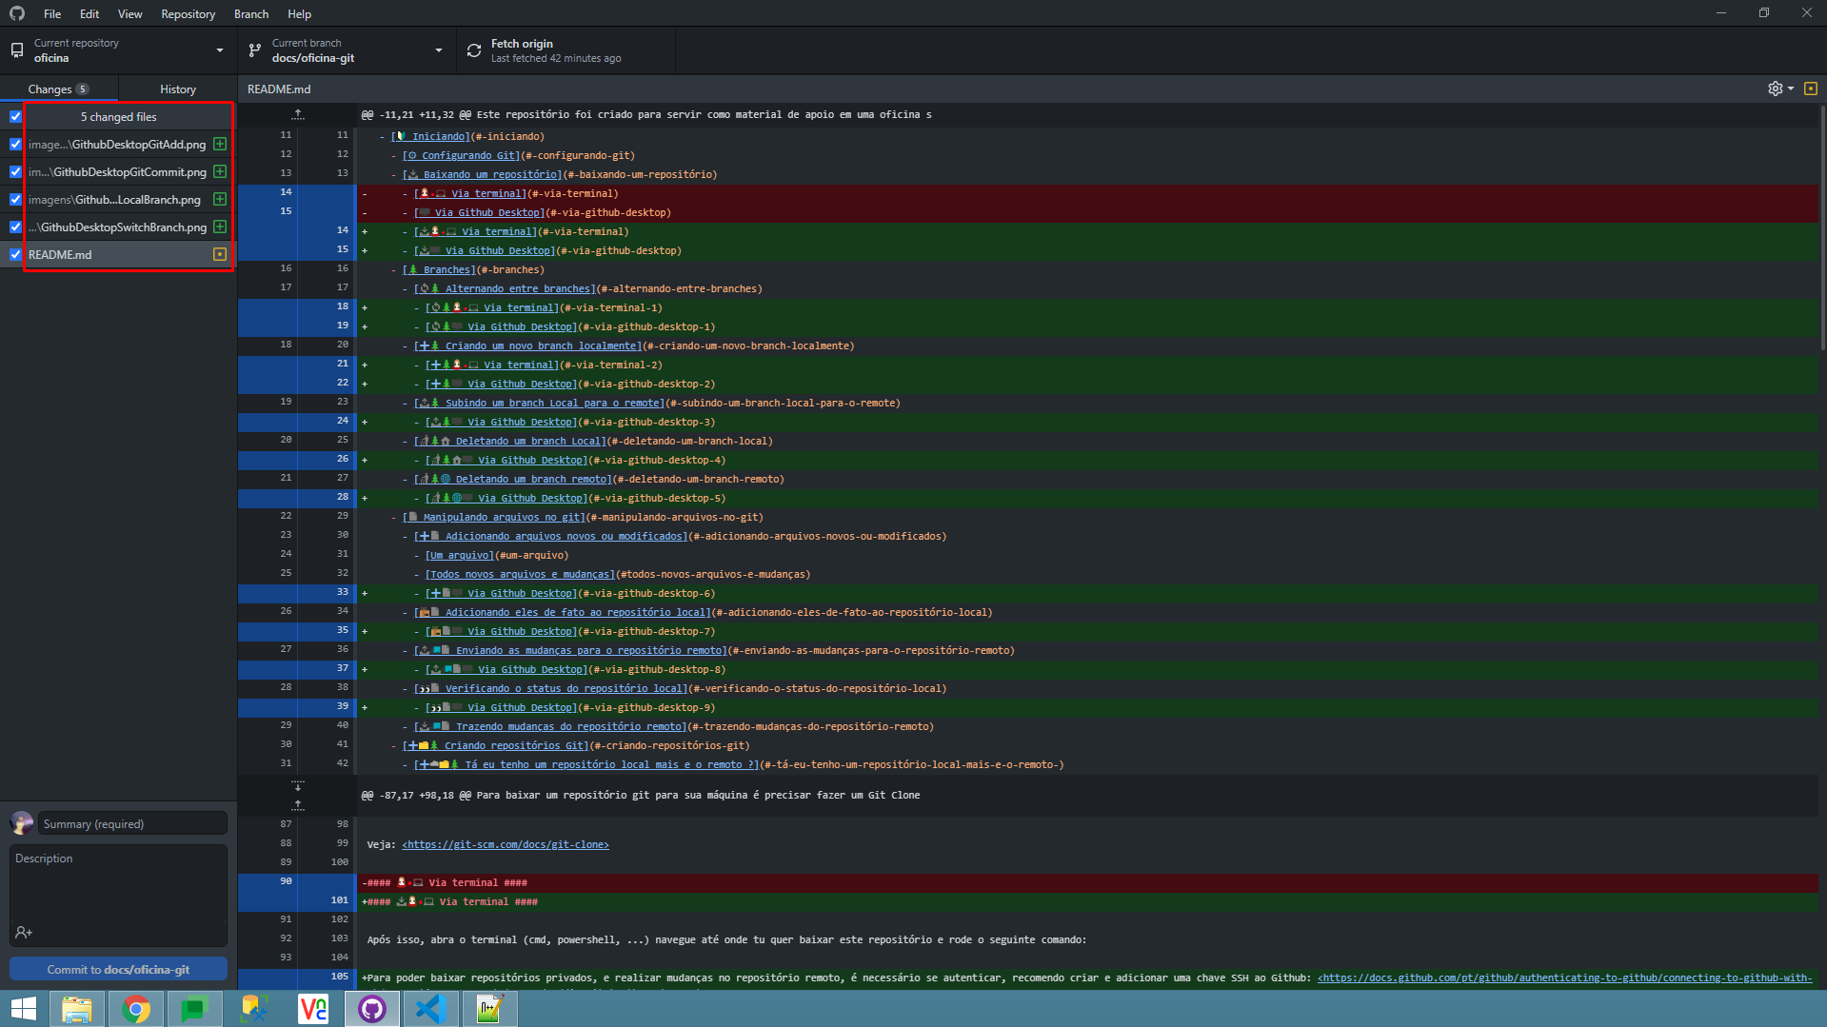Screen dimensions: 1827x1027
Task: Uncheck GithubDesktopGitAdd.png file checkbox
Action: tap(15, 144)
